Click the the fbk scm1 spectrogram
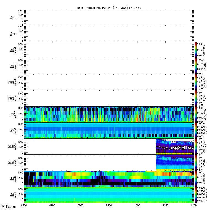The image size is (207, 221). (x=109, y=195)
